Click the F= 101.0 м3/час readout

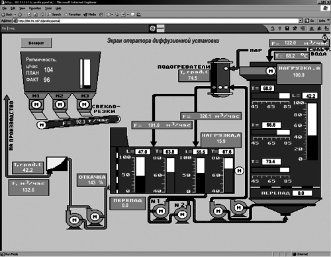pyautogui.click(x=162, y=126)
